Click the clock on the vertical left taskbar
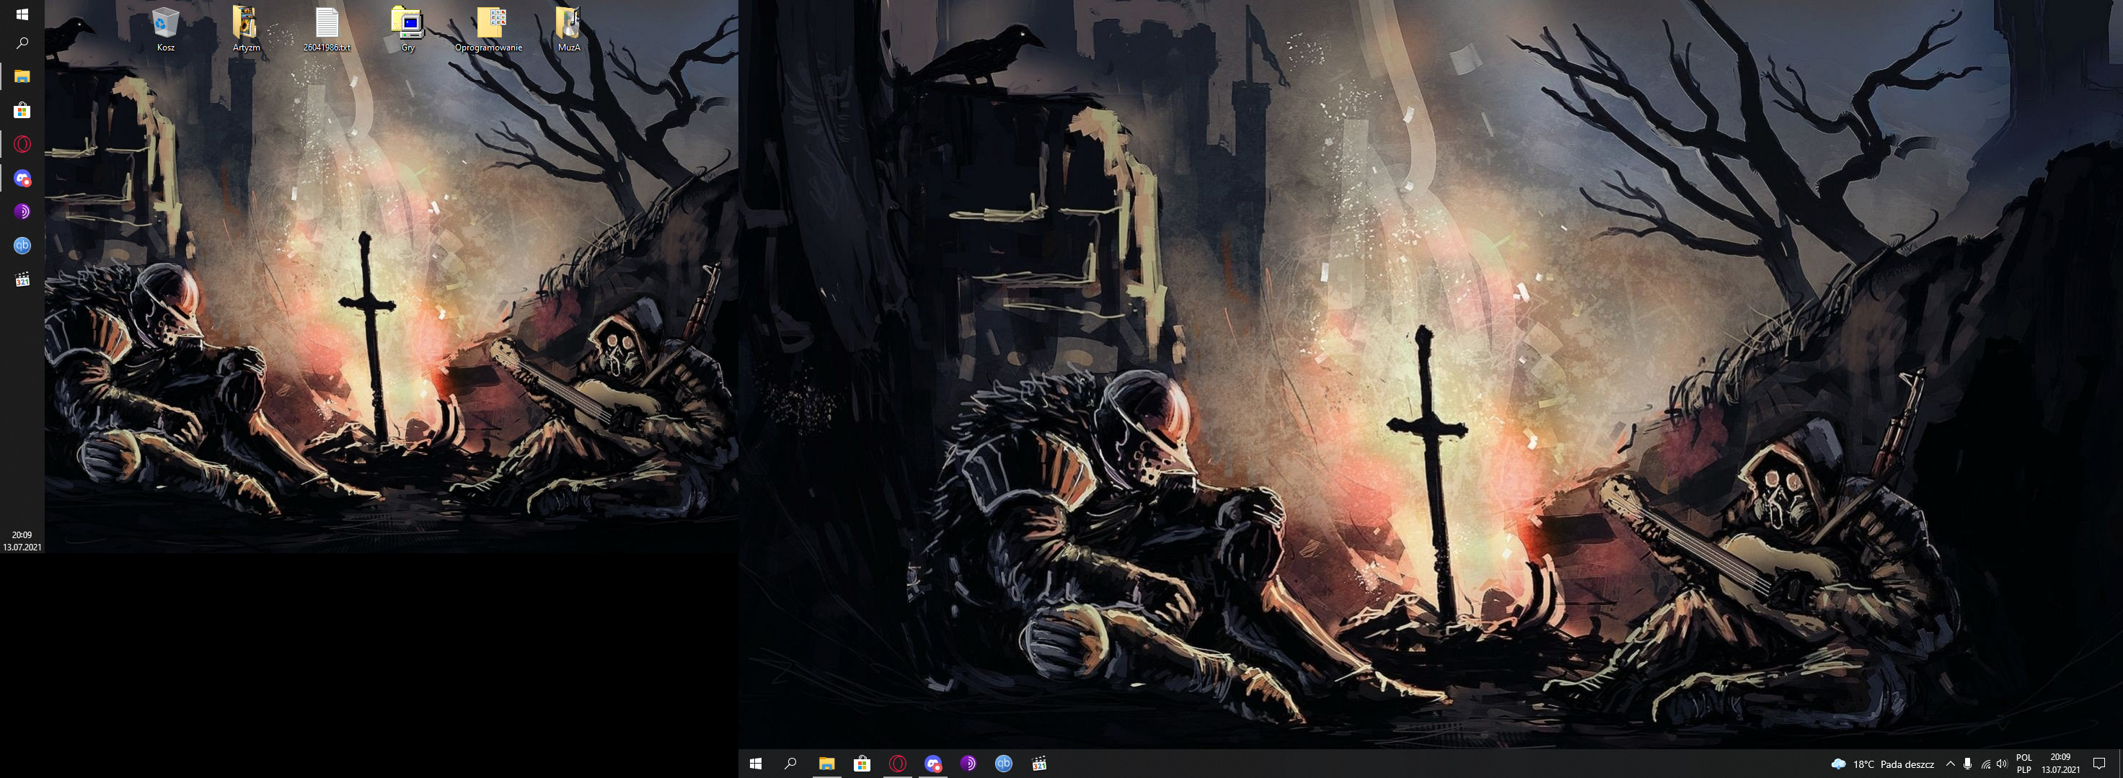The height and width of the screenshot is (778, 2123). pos(22,540)
